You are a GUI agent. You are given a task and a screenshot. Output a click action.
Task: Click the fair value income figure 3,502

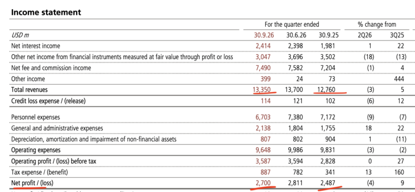tap(327, 57)
